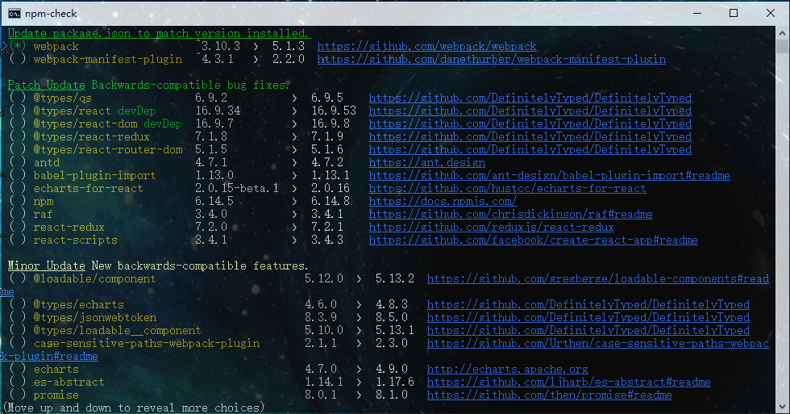Toggle the selected webpack checkbox
This screenshot has width=790, height=414.
[17, 46]
